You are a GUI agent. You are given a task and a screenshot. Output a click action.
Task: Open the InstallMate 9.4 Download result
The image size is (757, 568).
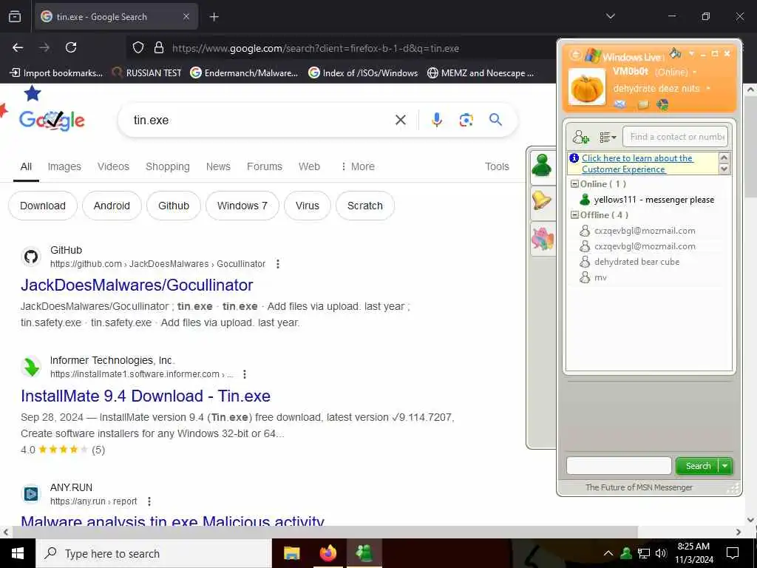pos(146,396)
